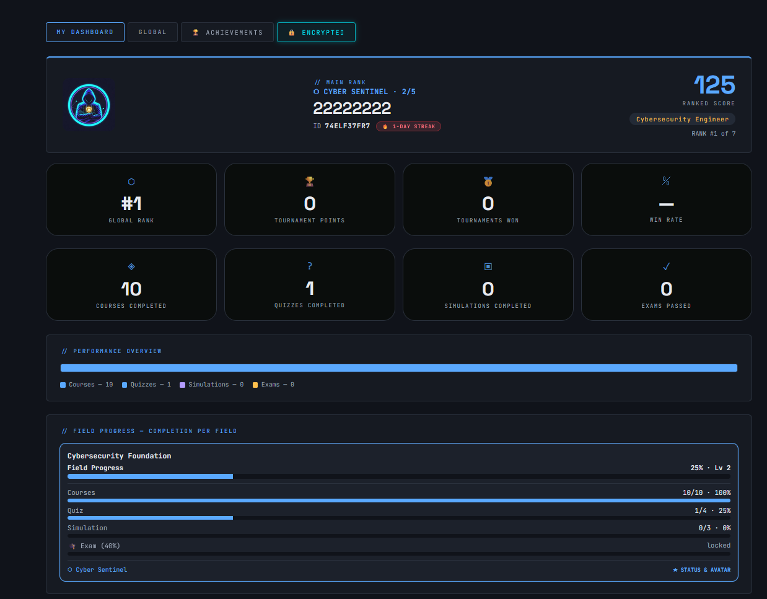The width and height of the screenshot is (767, 599).
Task: Click the hexagon icon beside Cyber Sentinel link
Action: 70,570
